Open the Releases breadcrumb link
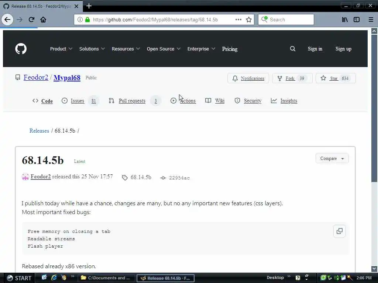 click(39, 131)
